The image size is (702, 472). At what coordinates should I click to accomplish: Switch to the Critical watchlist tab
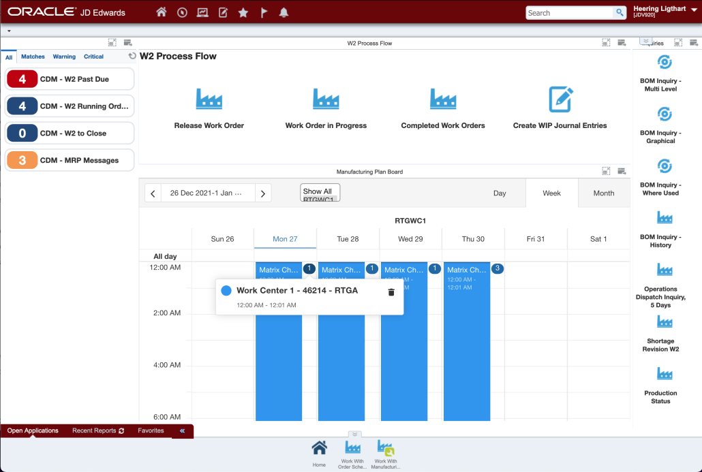[93, 57]
